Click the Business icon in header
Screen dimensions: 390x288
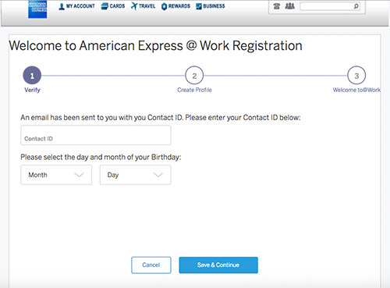coord(199,6)
